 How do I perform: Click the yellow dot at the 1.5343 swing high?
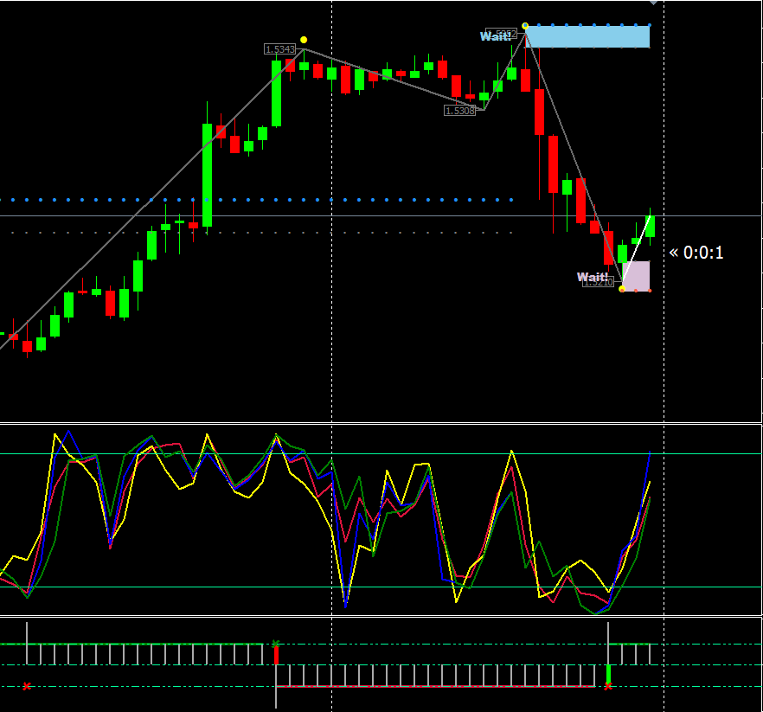pos(304,40)
